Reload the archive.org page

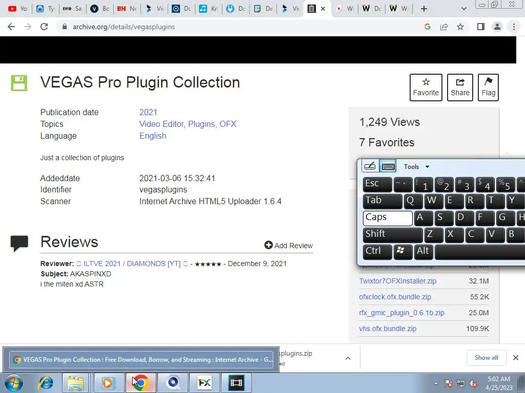click(x=44, y=27)
